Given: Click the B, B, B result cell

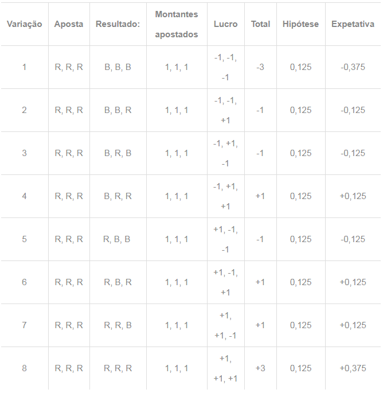Looking at the screenshot, I should click(118, 67).
